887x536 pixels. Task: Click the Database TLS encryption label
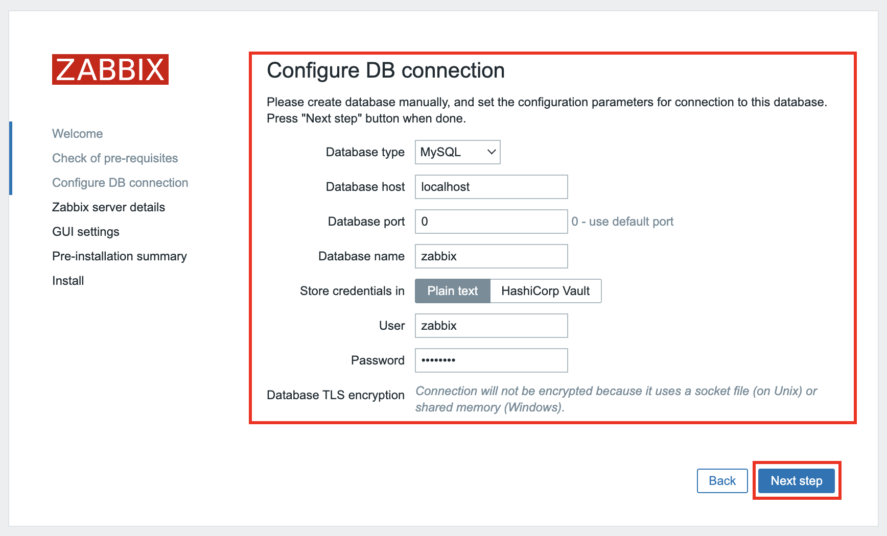335,395
